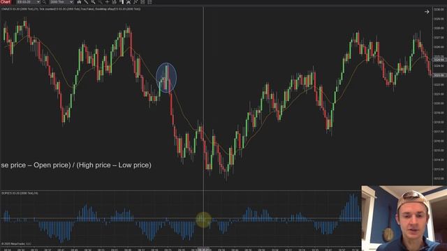447x251 pixels.
Task: Click the arrow icon above price scale
Action: pos(427,12)
